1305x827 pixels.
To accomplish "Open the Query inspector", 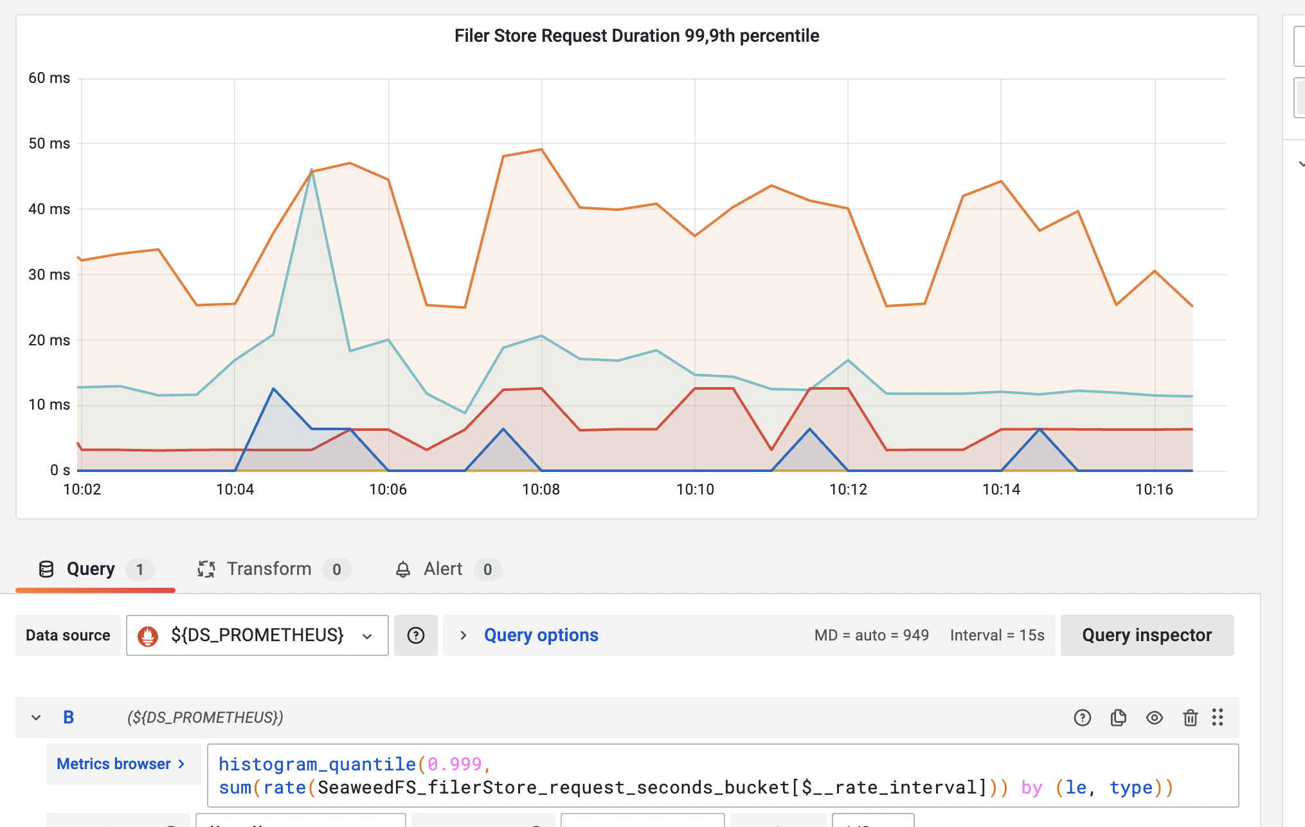I will pos(1147,635).
